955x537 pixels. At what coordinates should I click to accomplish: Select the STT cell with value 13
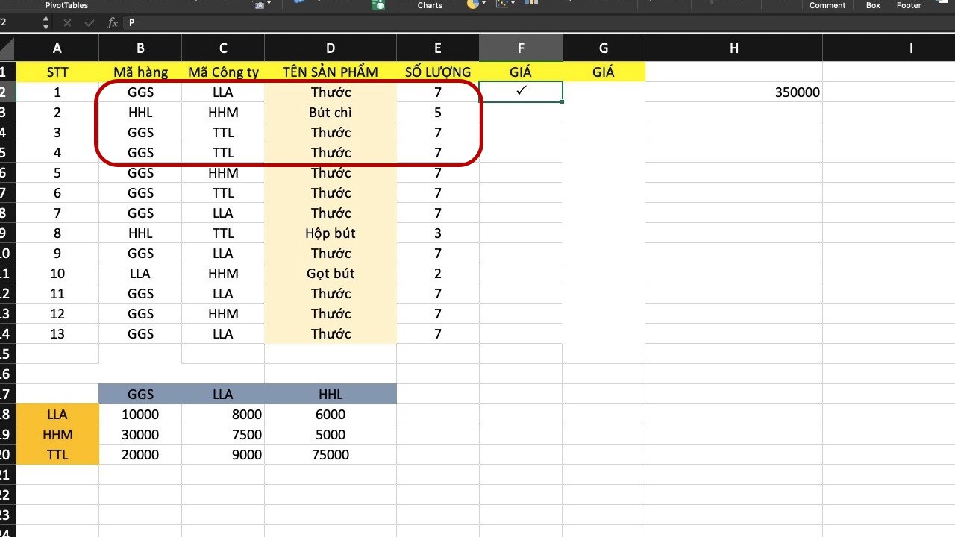pos(57,334)
